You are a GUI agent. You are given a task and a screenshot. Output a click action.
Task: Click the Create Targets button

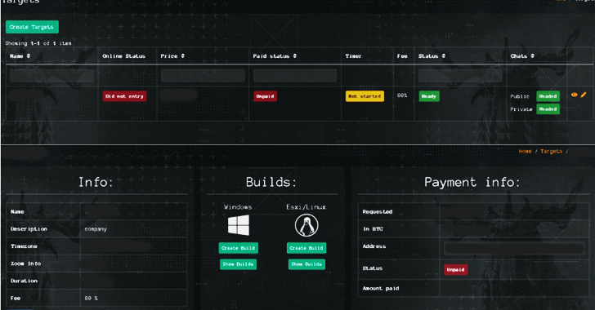32,27
